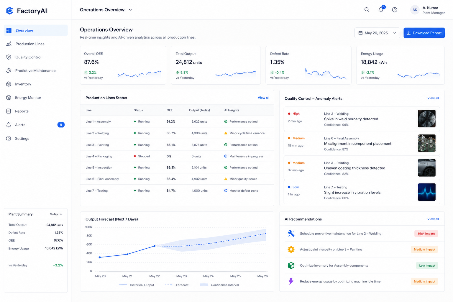Image resolution: width=453 pixels, height=302 pixels.
Task: Open Reports from the sidebar
Action: click(x=36, y=111)
